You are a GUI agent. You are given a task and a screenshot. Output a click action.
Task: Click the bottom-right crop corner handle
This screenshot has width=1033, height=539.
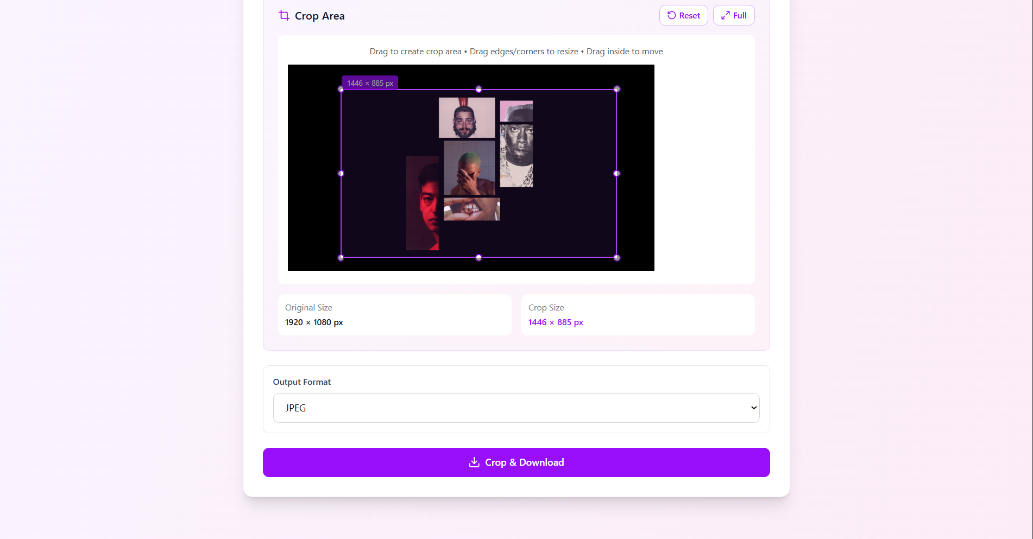(x=617, y=258)
